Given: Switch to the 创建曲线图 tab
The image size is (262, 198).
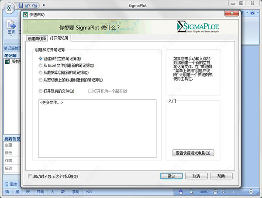Looking at the screenshot, I should (37, 39).
